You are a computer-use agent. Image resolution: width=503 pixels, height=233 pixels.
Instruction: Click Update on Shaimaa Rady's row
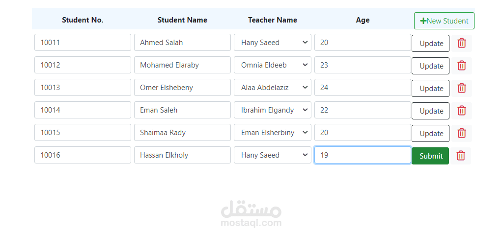[430, 134]
